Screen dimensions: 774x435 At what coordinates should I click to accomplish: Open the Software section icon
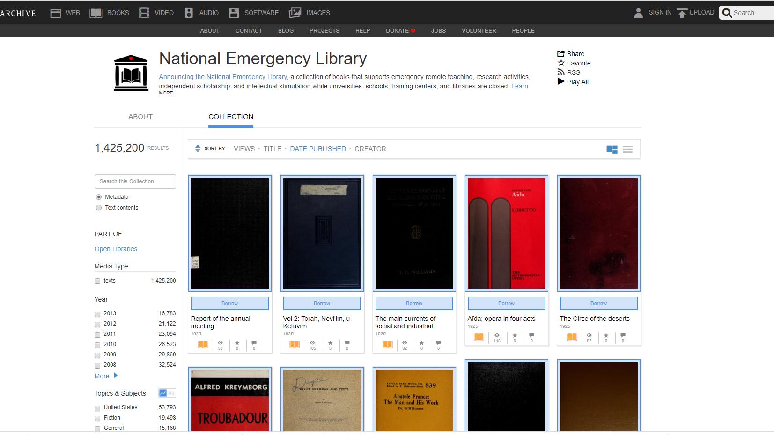tap(234, 13)
